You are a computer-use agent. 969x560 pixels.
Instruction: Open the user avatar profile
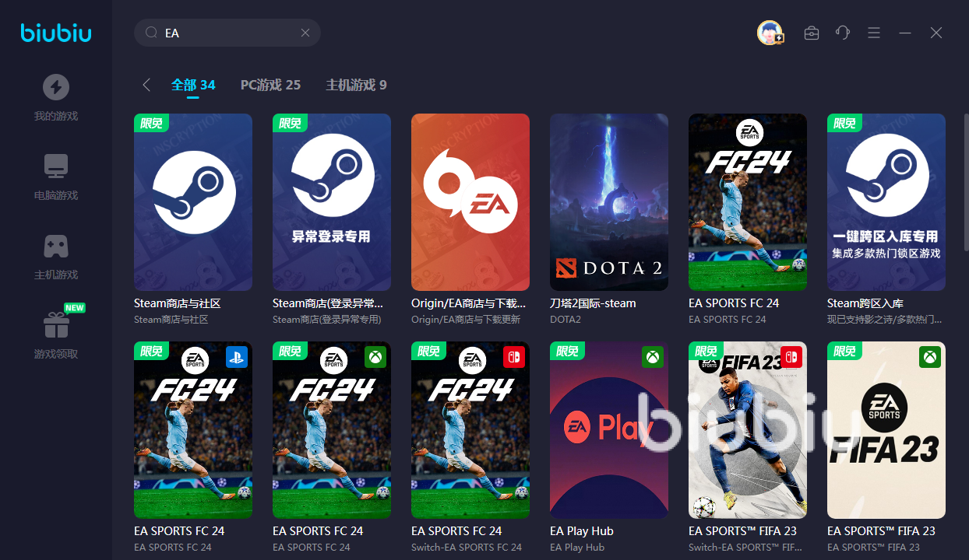pyautogui.click(x=770, y=33)
